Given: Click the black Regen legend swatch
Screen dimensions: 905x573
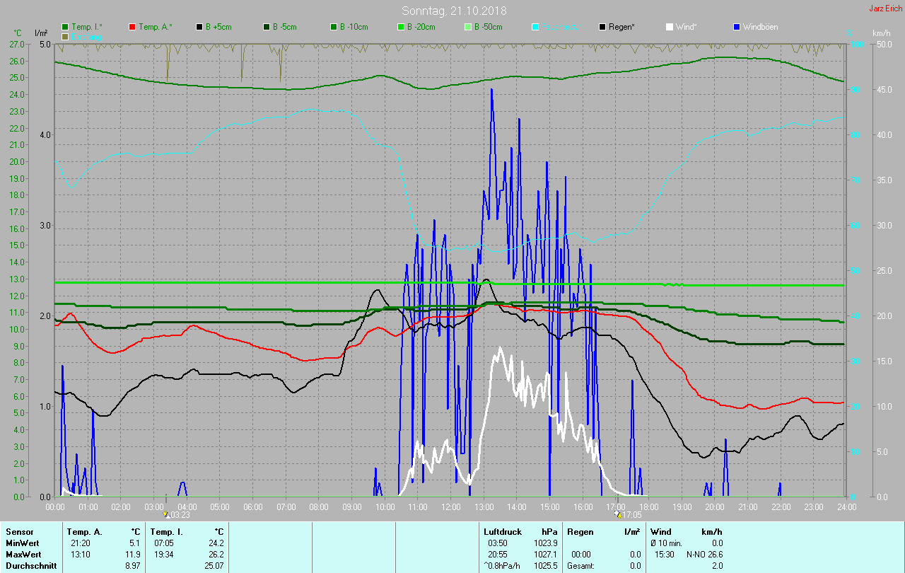Looking at the screenshot, I should 602,27.
